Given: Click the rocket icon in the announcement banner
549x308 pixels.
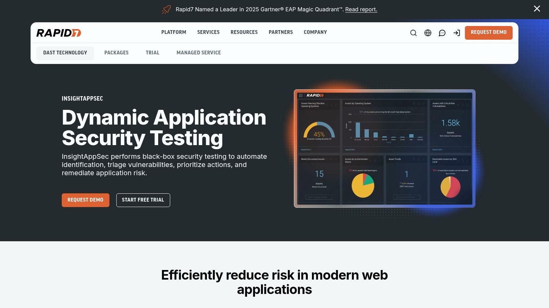Looking at the screenshot, I should coord(166,9).
